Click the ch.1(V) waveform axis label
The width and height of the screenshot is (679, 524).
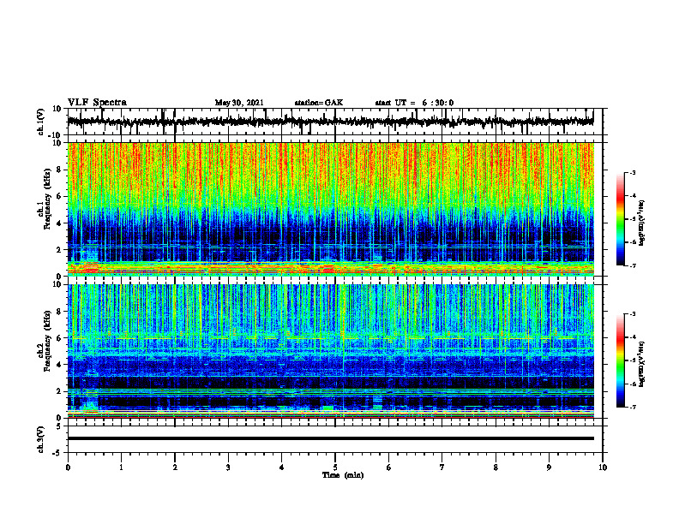[40, 122]
